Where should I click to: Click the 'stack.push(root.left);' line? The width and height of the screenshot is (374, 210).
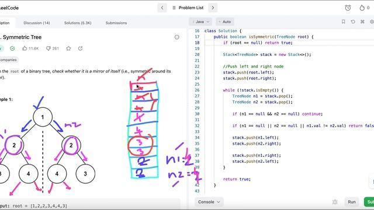[x=248, y=72]
